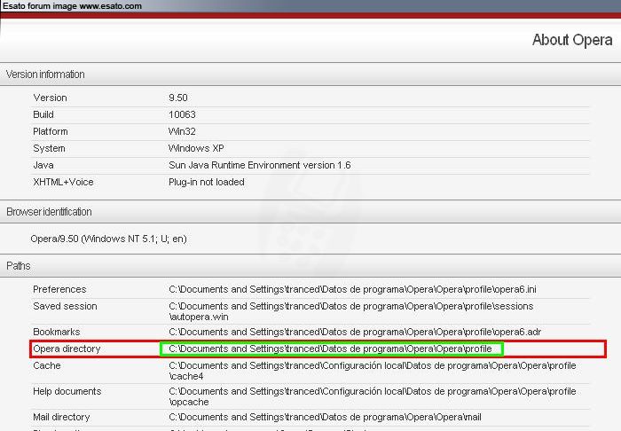621x431 pixels.
Task: Select the Win32 platform value
Action: [182, 131]
